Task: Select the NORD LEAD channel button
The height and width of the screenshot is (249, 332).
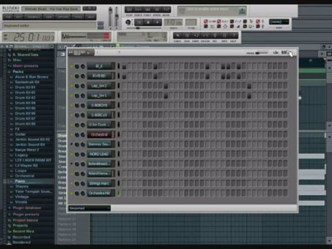Action: coord(99,154)
